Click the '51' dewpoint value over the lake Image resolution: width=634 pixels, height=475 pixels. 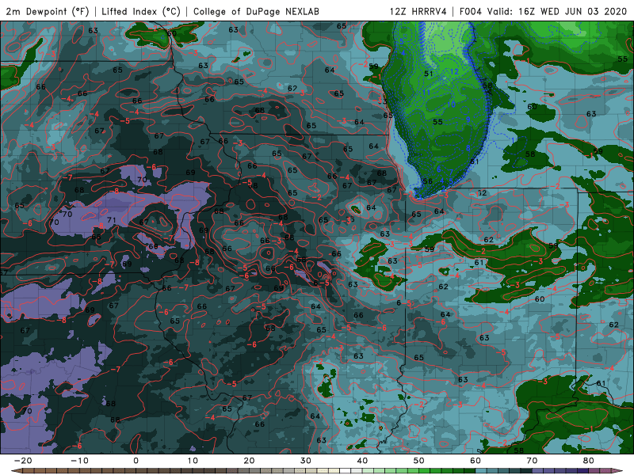(429, 74)
